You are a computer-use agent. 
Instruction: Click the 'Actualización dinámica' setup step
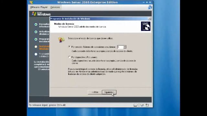pos(44,33)
